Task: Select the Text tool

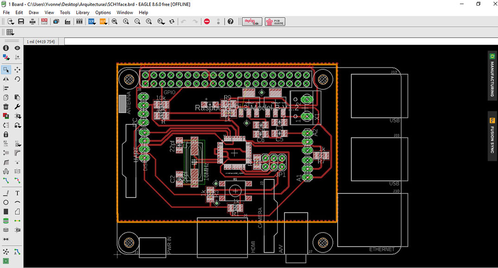Action: 18,193
